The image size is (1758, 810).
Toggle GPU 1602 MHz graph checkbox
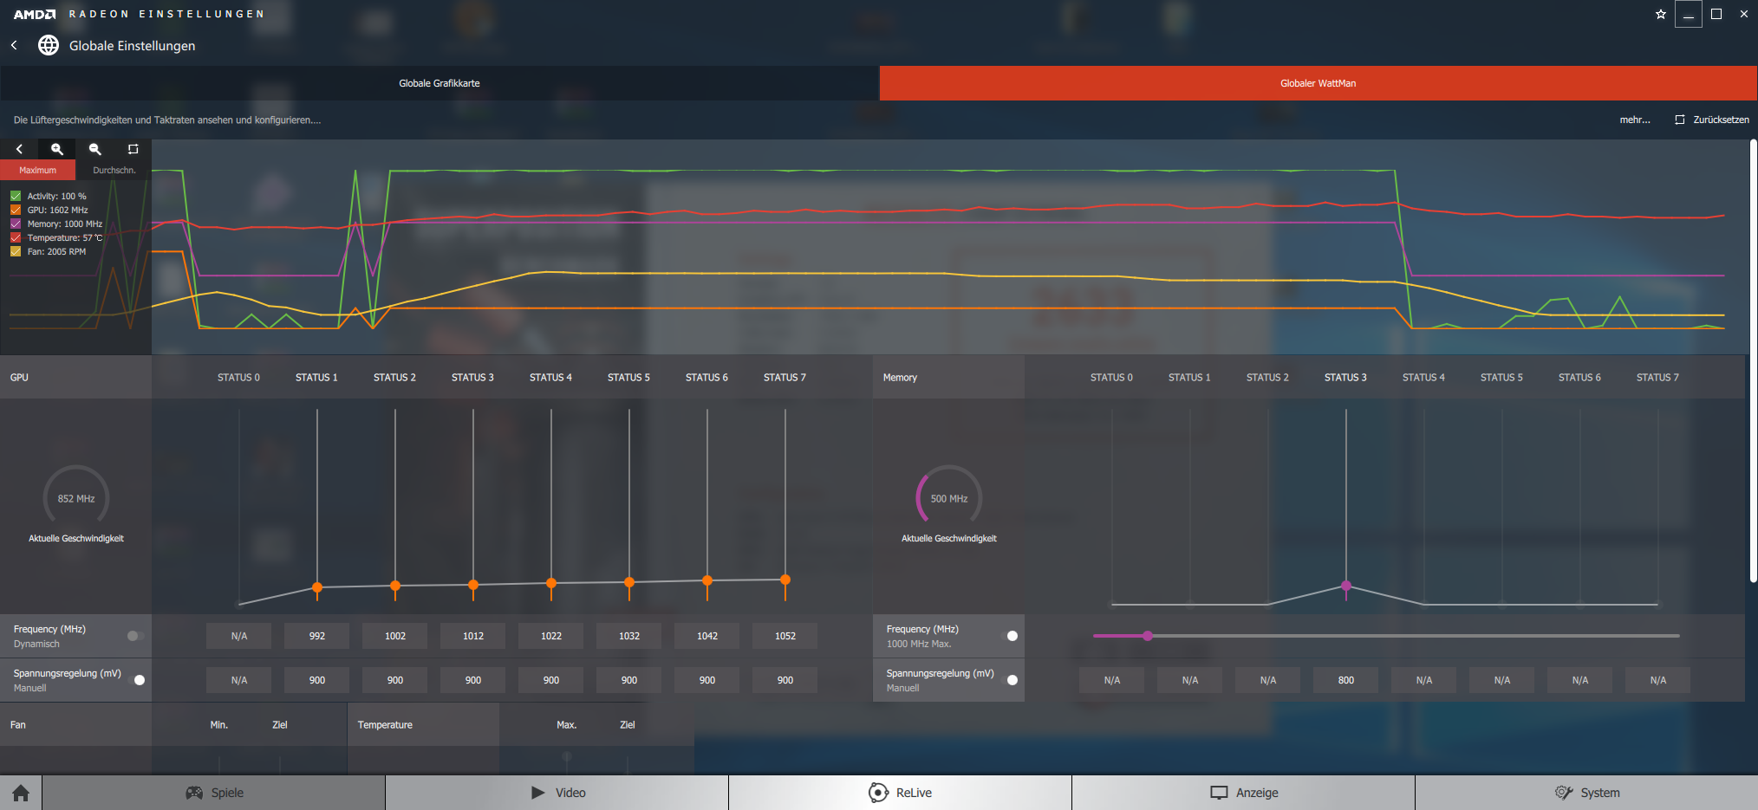(16, 210)
